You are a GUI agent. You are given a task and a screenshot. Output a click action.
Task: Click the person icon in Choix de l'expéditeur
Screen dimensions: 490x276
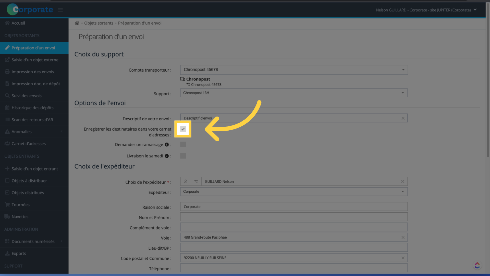(x=186, y=181)
